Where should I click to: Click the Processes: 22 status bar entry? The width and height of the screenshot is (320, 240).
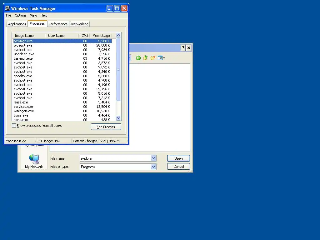(x=15, y=141)
